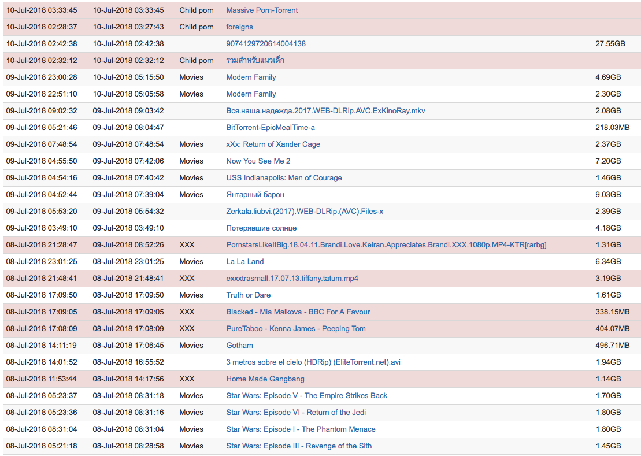This screenshot has height=456, width=641.
Task: Open the BitTorrent-EpicMealTime-a link
Action: coord(271,128)
